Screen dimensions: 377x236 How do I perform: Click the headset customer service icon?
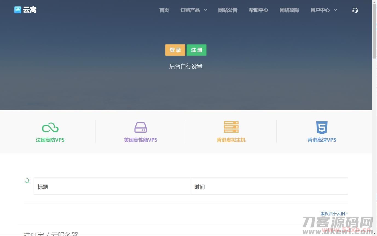pos(355,10)
